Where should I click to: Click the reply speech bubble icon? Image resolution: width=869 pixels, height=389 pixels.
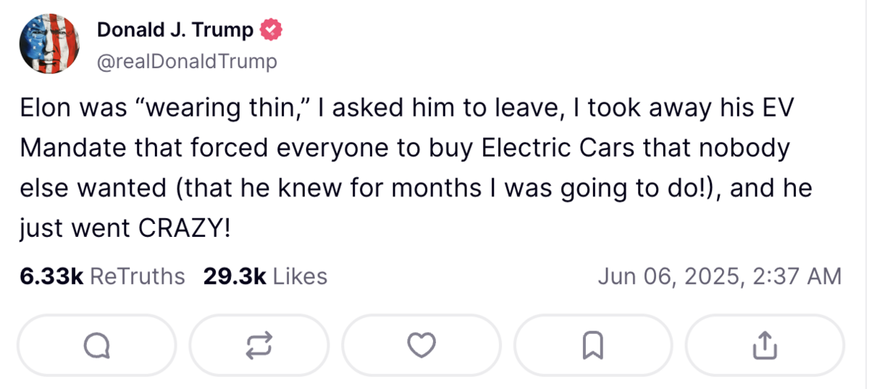click(x=96, y=346)
